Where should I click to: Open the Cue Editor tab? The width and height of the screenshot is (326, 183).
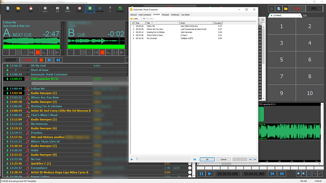tap(186, 15)
